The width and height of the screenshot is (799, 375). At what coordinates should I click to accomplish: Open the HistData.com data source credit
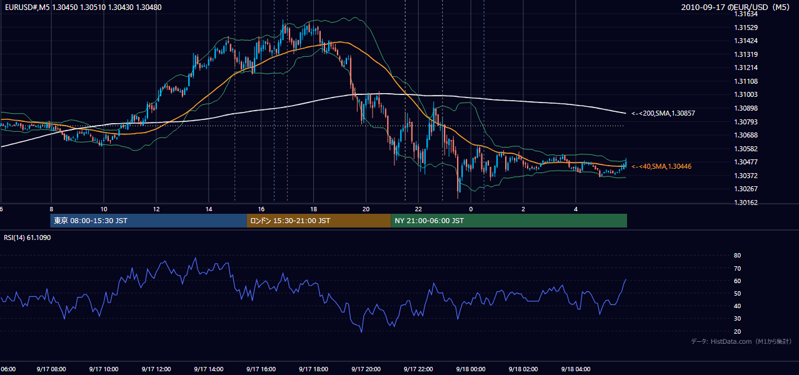click(x=741, y=341)
